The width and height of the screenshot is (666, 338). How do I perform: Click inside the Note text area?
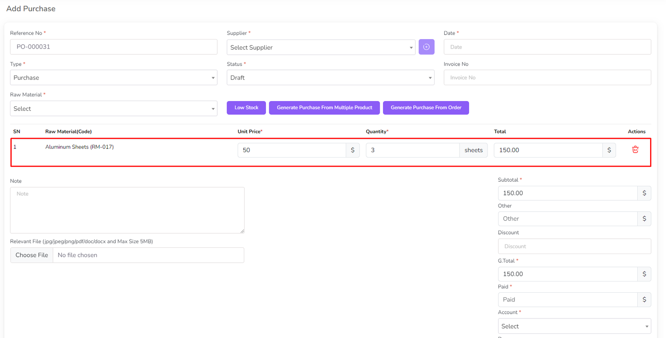(127, 210)
